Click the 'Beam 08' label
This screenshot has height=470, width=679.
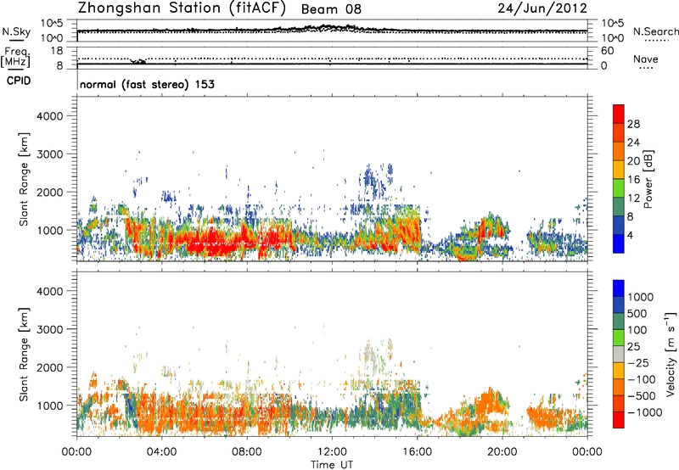pyautogui.click(x=331, y=9)
